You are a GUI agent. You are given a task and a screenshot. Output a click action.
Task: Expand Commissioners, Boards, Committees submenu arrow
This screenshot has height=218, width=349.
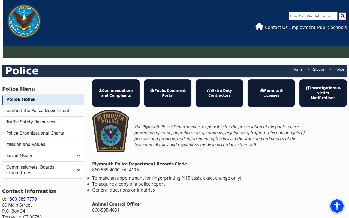pos(79,170)
